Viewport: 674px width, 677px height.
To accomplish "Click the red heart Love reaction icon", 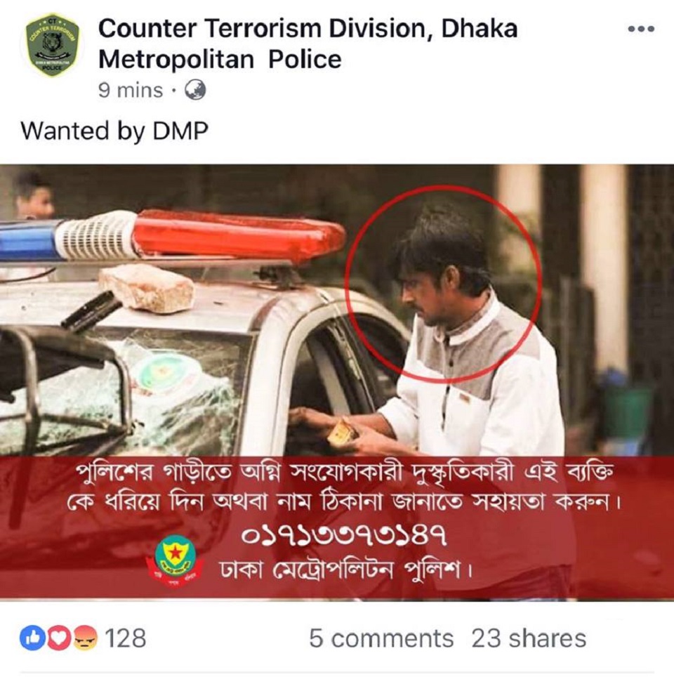I will (x=58, y=638).
